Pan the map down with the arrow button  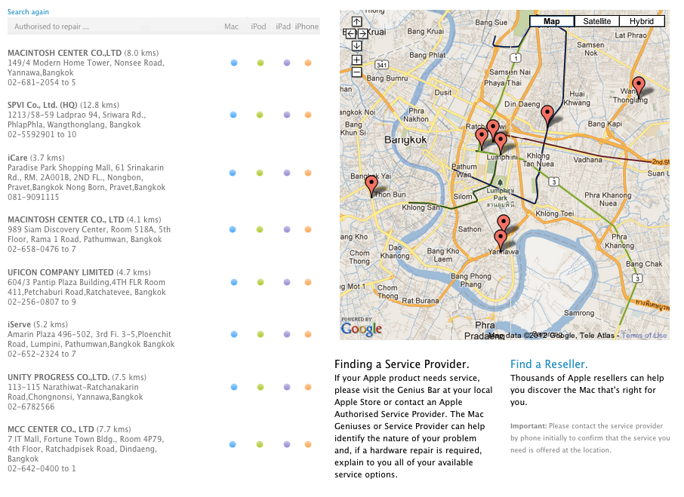tap(356, 45)
